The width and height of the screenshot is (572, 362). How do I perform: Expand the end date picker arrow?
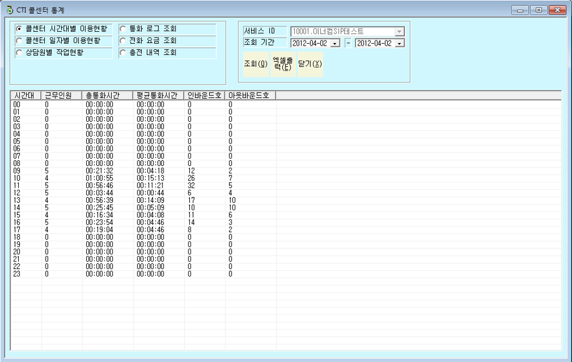(x=400, y=44)
